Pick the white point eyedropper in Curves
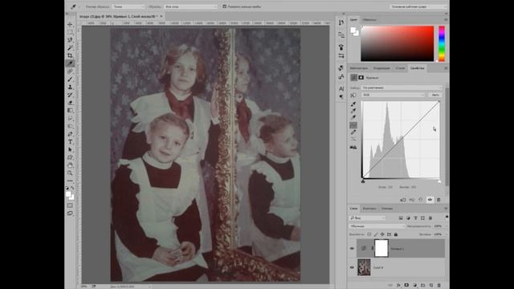This screenshot has height=289, width=514. [x=353, y=117]
